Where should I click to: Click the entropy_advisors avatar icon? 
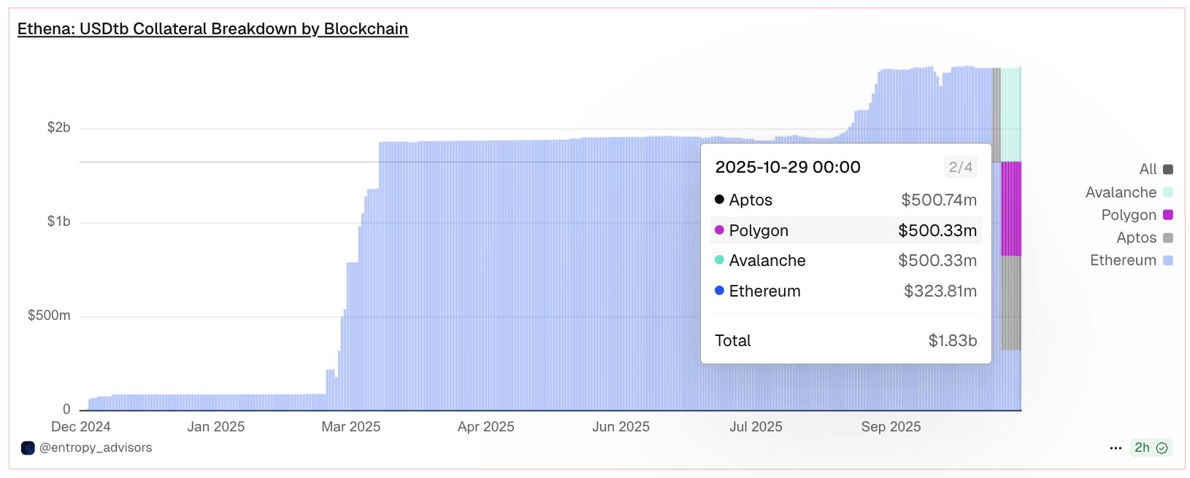tap(28, 448)
